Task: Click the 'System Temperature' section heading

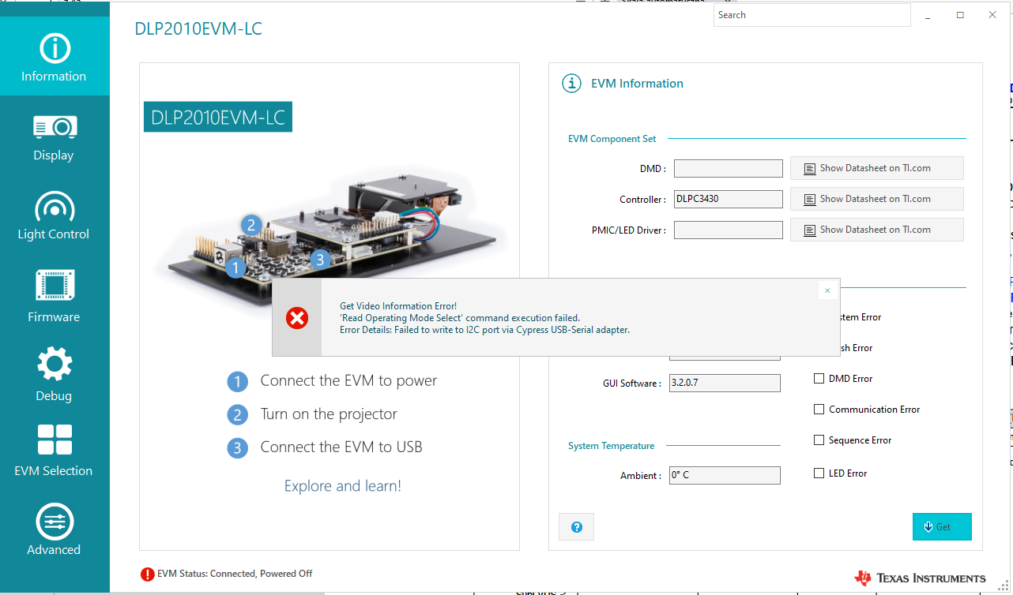Action: tap(612, 446)
